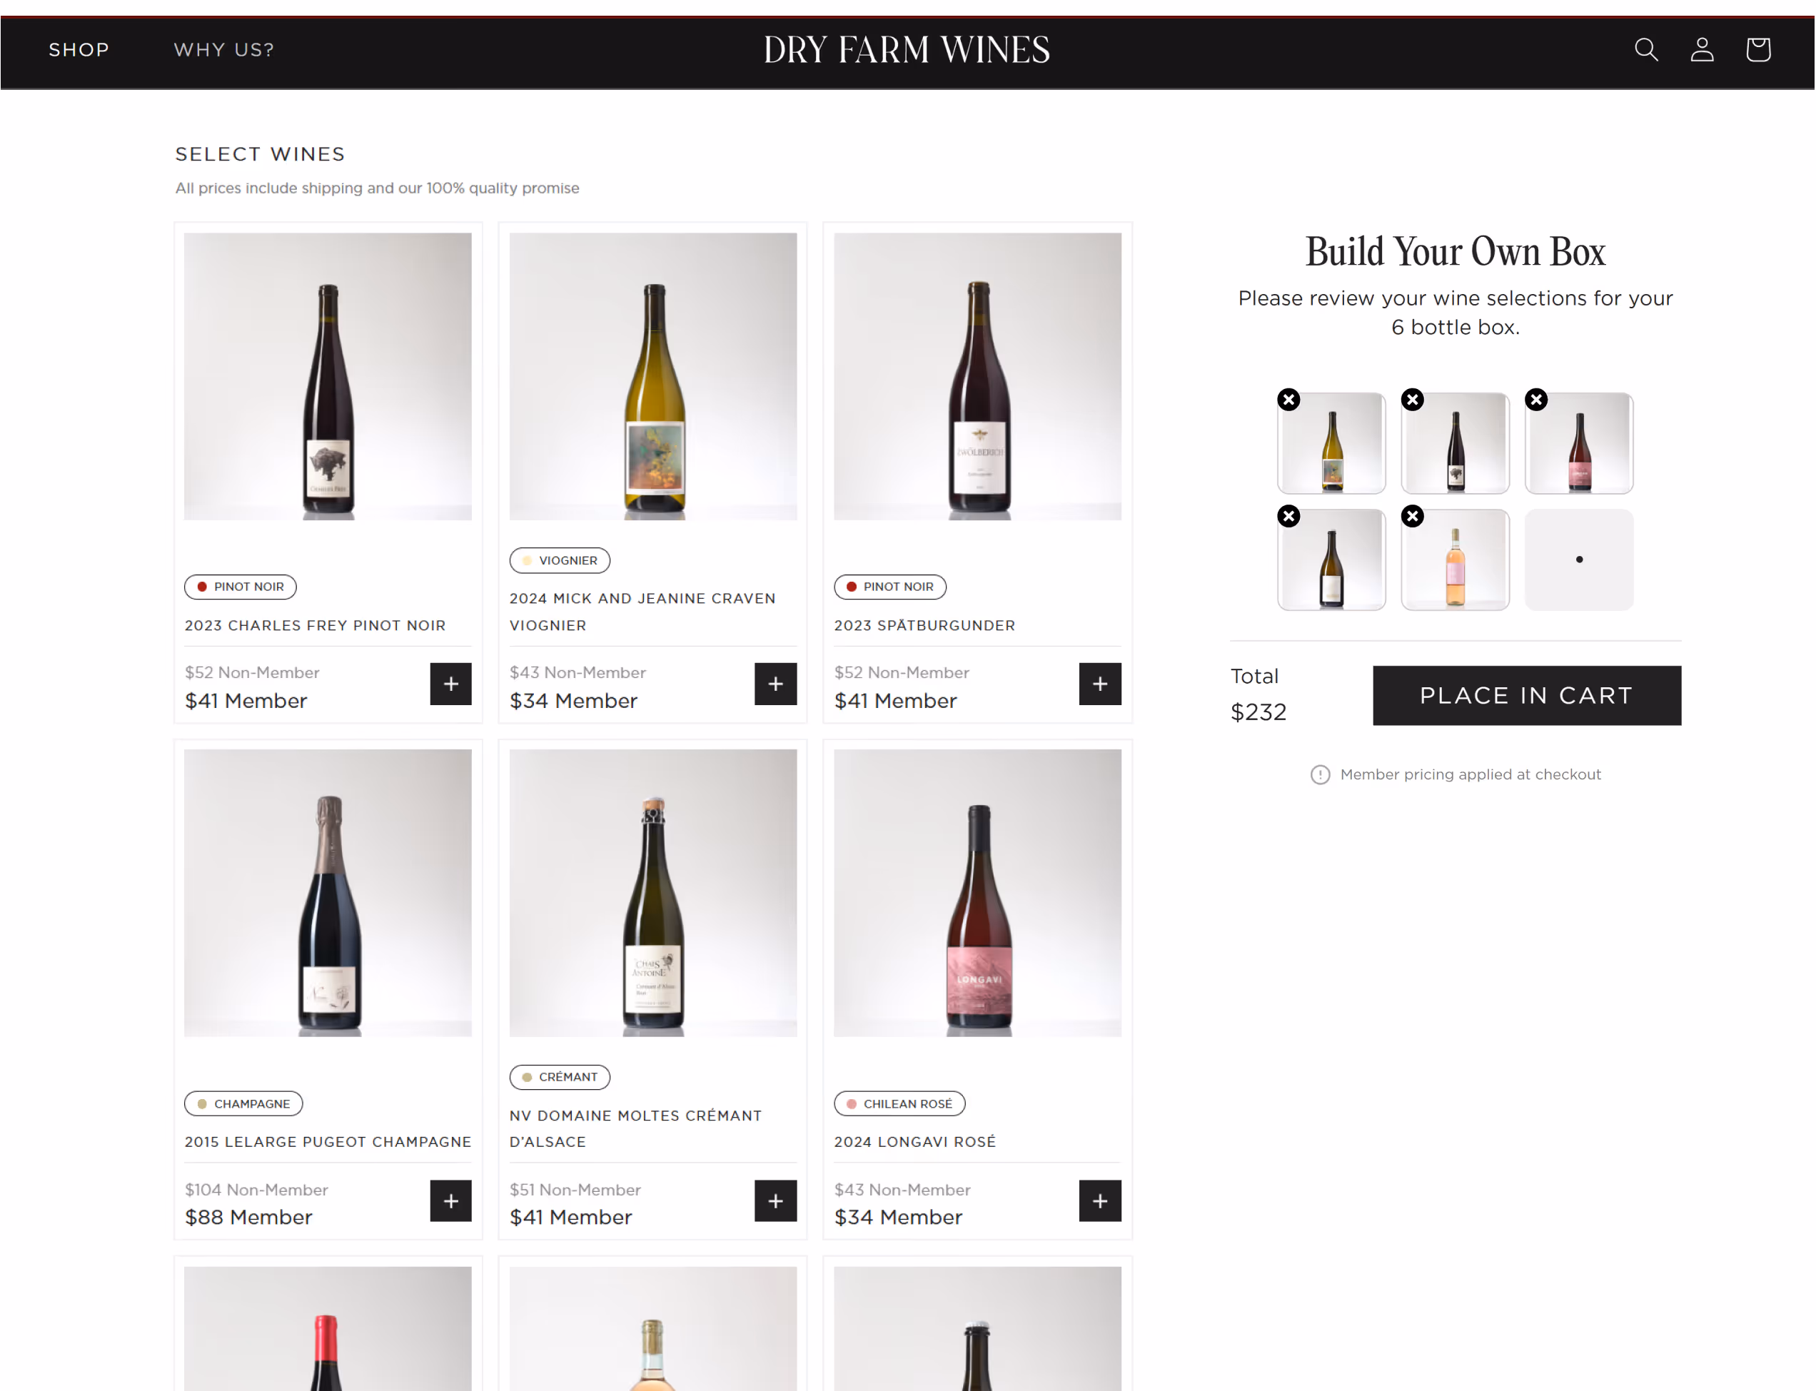This screenshot has width=1816, height=1391.
Task: Click the empty sixth bottle slot
Action: [x=1578, y=559]
